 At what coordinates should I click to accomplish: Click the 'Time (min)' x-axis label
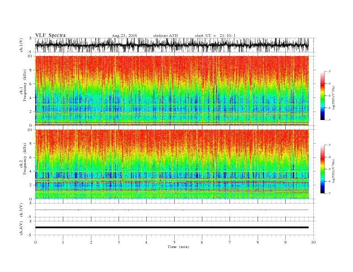tap(178, 247)
